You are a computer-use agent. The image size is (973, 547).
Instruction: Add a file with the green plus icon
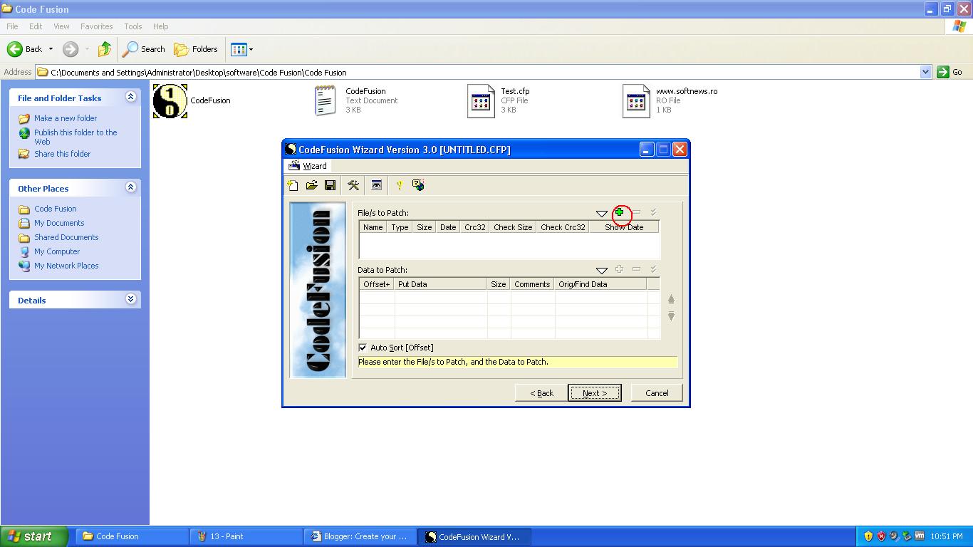(x=619, y=212)
